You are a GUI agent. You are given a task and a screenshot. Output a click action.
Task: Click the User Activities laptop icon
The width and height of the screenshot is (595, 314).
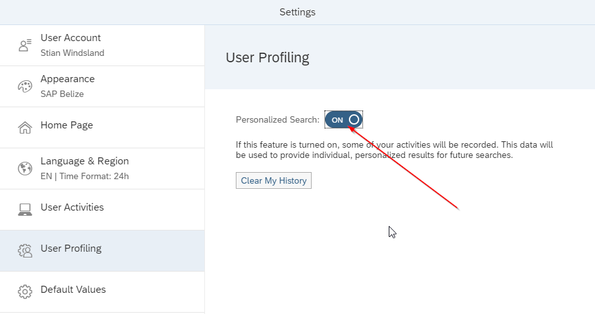(x=25, y=209)
